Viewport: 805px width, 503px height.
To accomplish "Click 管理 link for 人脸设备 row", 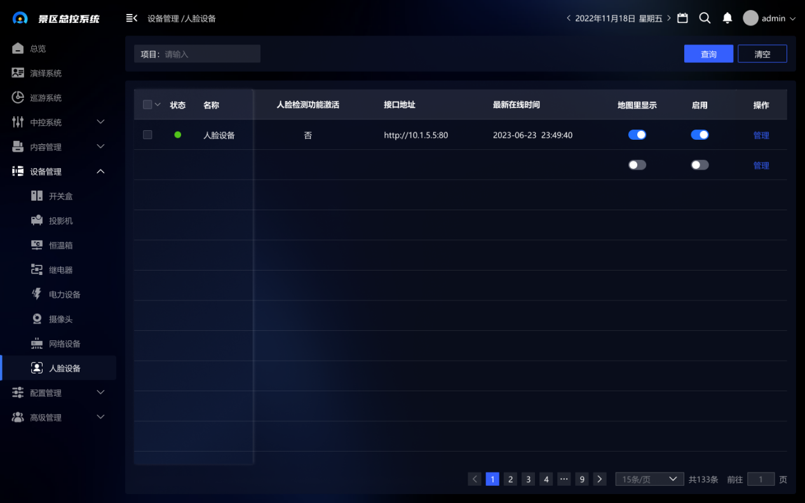I will 761,135.
